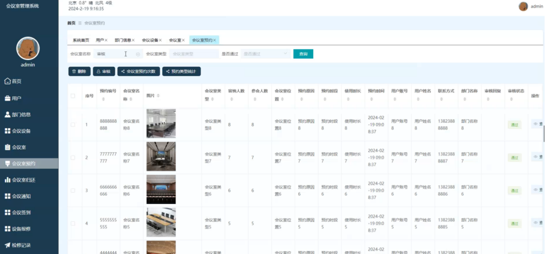Click the 用户 briefcase icon in sidebar
Viewport: 545px width, 254px height.
pos(7,98)
